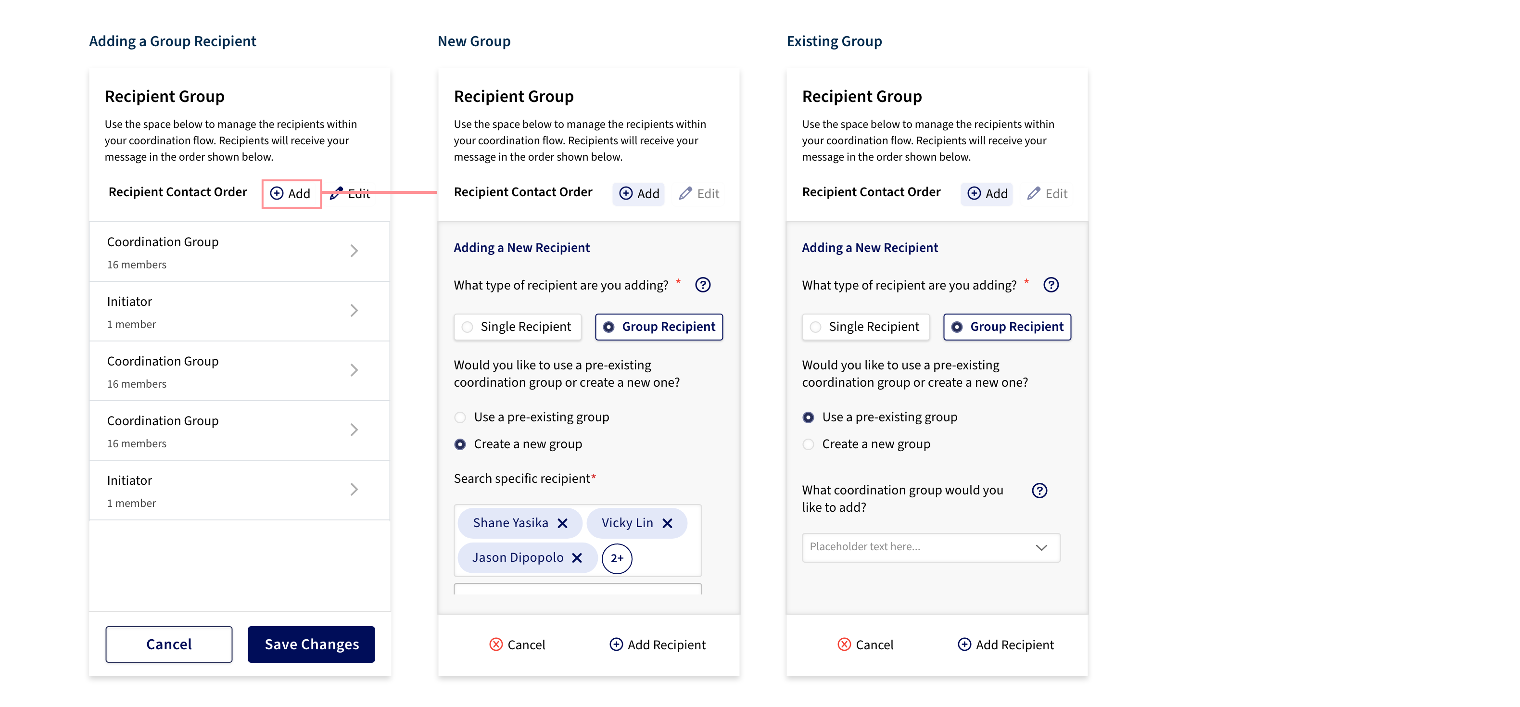The height and width of the screenshot is (707, 1520).
Task: Remove the Jason Dipopolo chip
Action: tap(577, 558)
